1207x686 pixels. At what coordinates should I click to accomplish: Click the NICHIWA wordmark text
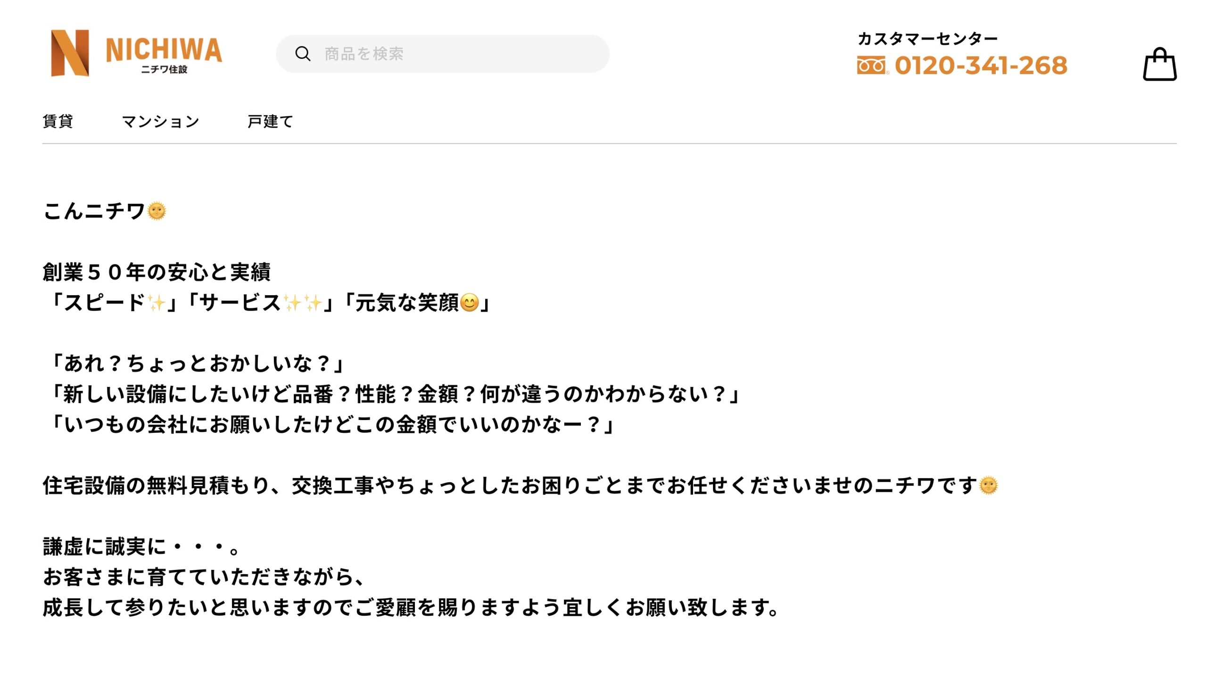(164, 50)
